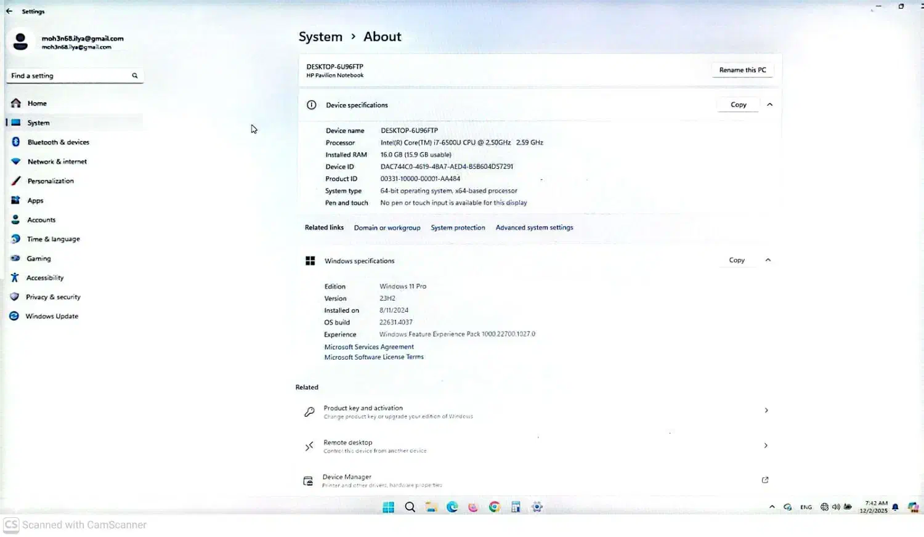Open Google Chrome from the taskbar

tap(494, 507)
